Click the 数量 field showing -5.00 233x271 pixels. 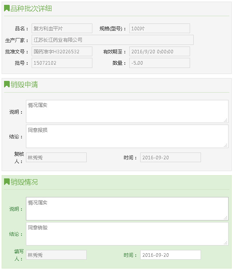click(160, 63)
